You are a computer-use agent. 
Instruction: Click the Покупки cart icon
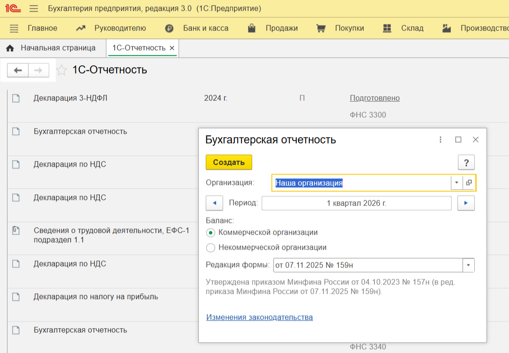click(321, 28)
